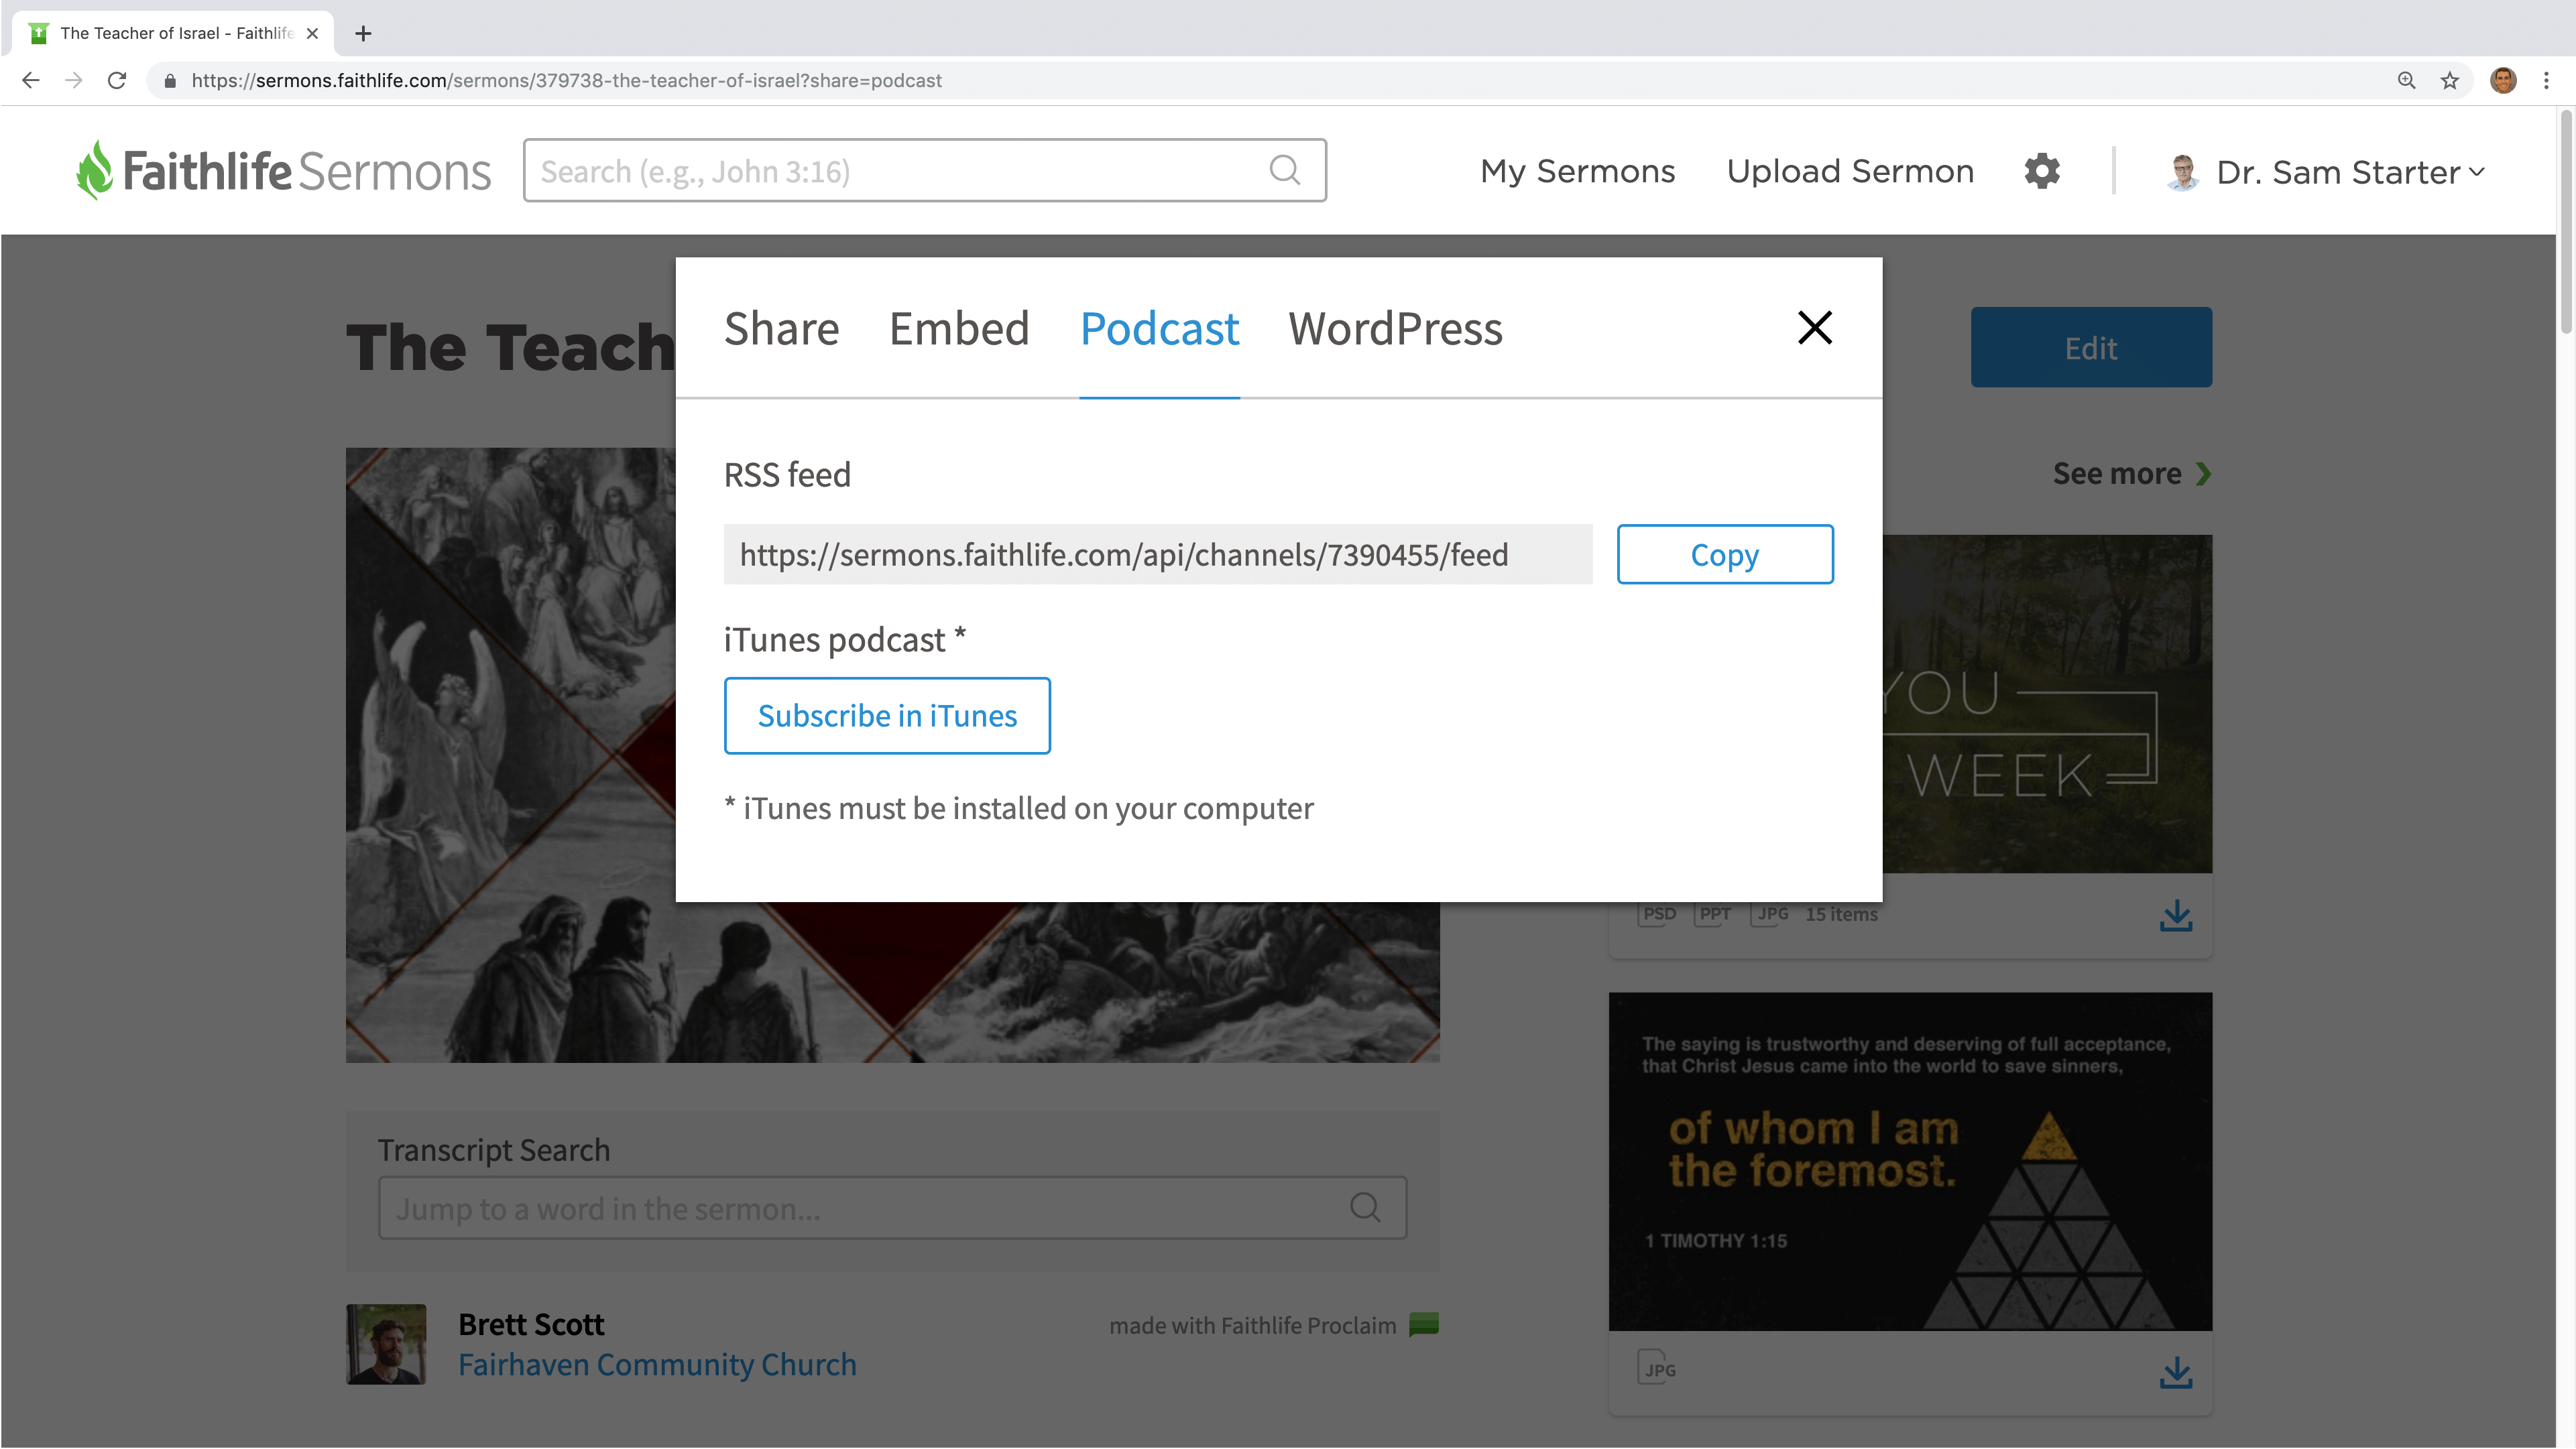Switch to the Share tab
This screenshot has width=2576, height=1449.
click(781, 329)
